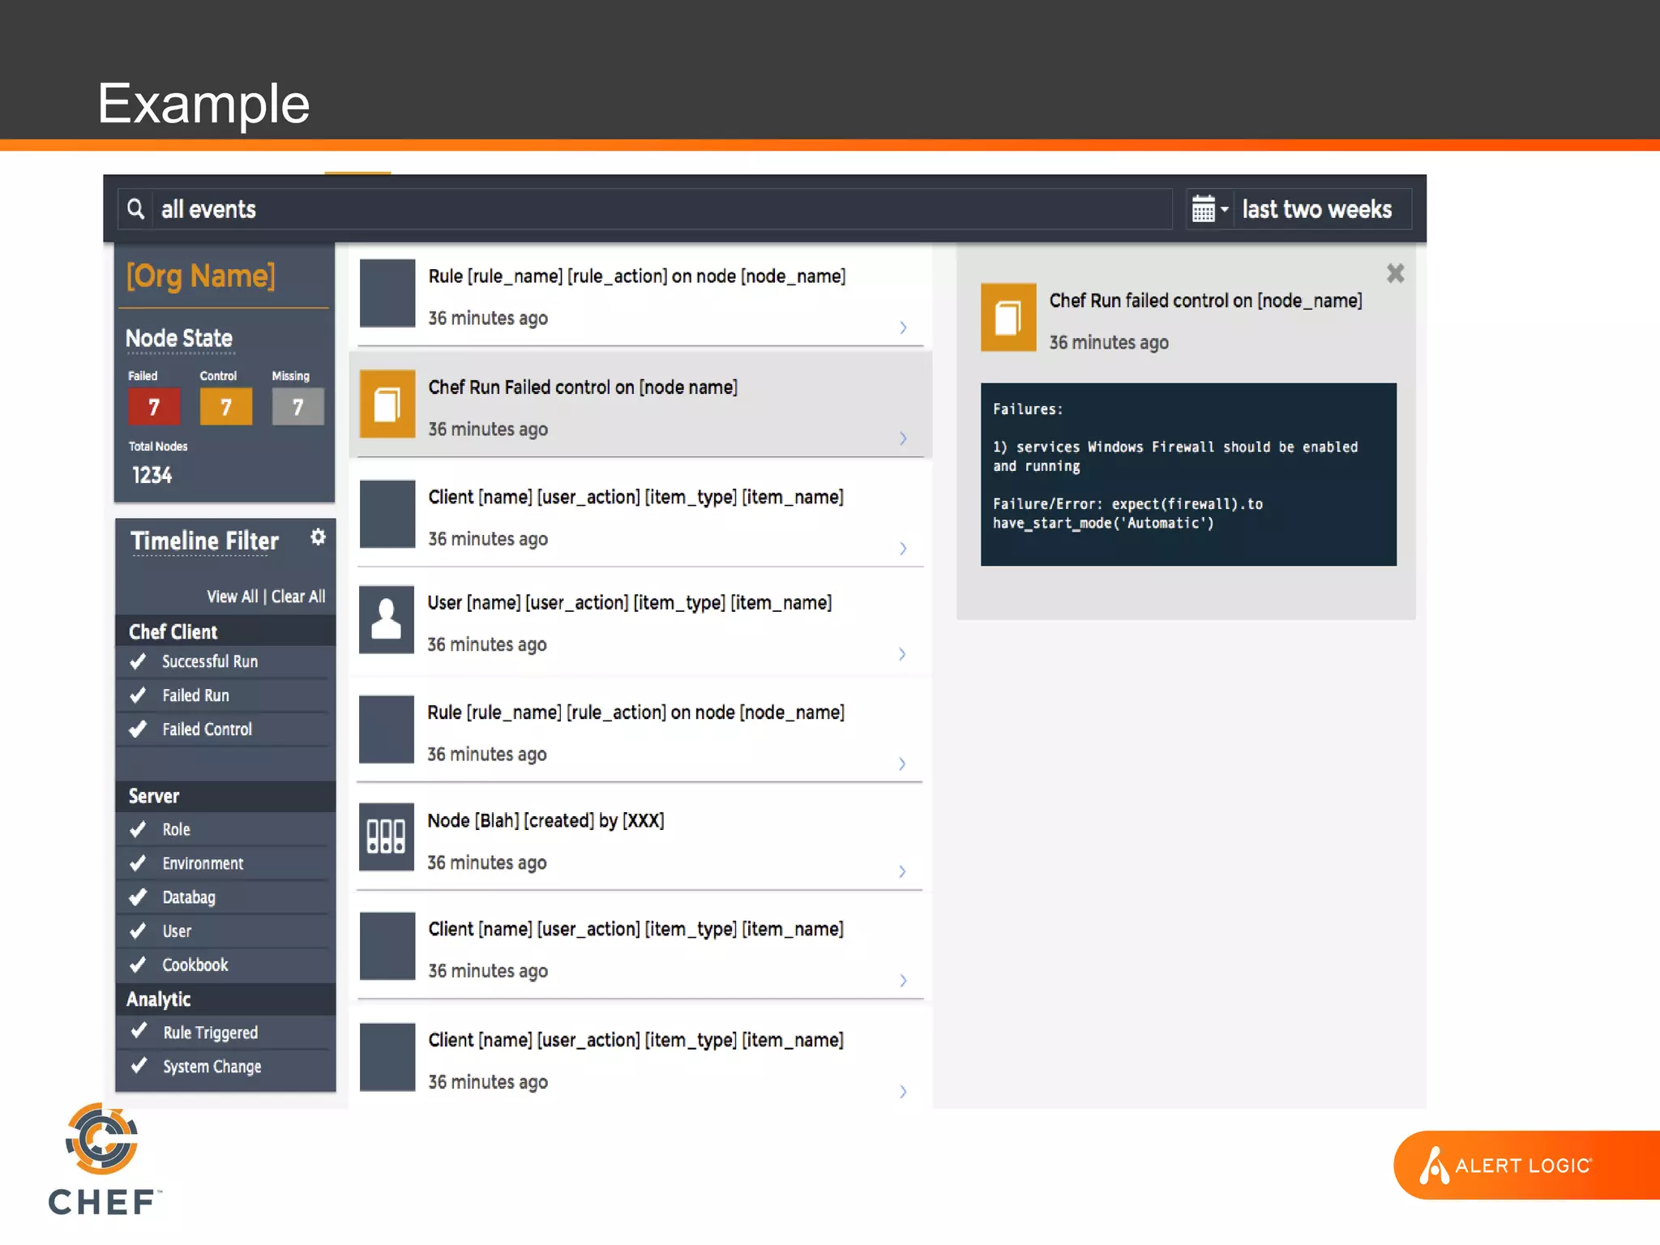Click the Clear All link
The height and width of the screenshot is (1245, 1660).
click(x=298, y=597)
